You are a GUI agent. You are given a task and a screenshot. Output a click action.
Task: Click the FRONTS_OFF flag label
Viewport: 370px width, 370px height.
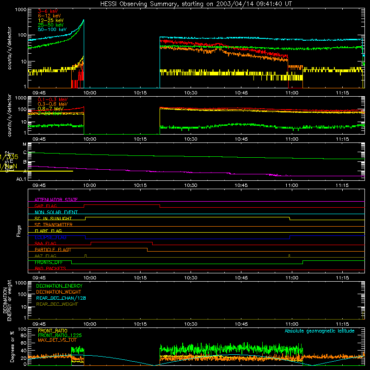[x=49, y=262]
